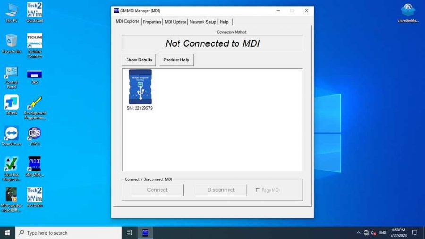This screenshot has width=425, height=239.
Task: Enable the Page MDI checkbox
Action: click(x=258, y=190)
